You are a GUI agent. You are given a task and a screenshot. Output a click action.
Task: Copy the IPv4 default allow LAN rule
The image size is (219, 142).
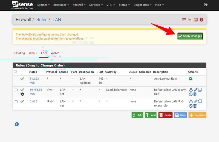(x=200, y=90)
